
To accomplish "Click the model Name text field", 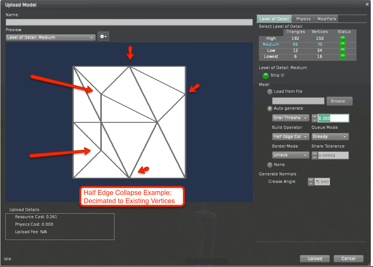I will tap(129, 22).
